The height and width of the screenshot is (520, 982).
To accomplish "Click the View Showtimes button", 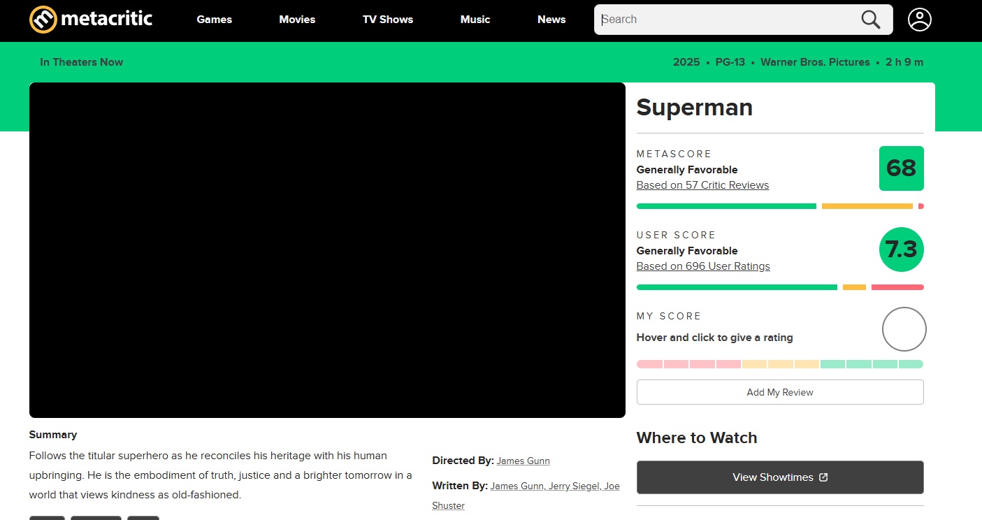I will click(x=780, y=477).
